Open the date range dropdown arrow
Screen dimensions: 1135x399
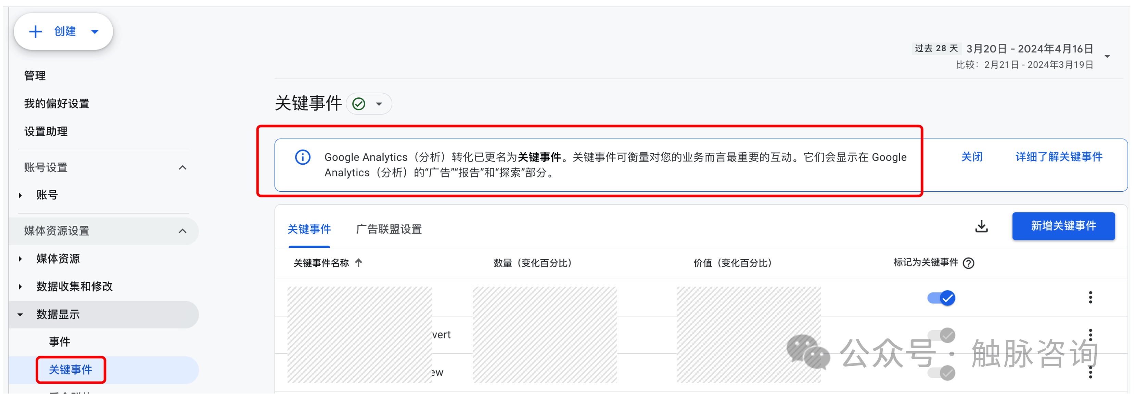[x=1107, y=56]
